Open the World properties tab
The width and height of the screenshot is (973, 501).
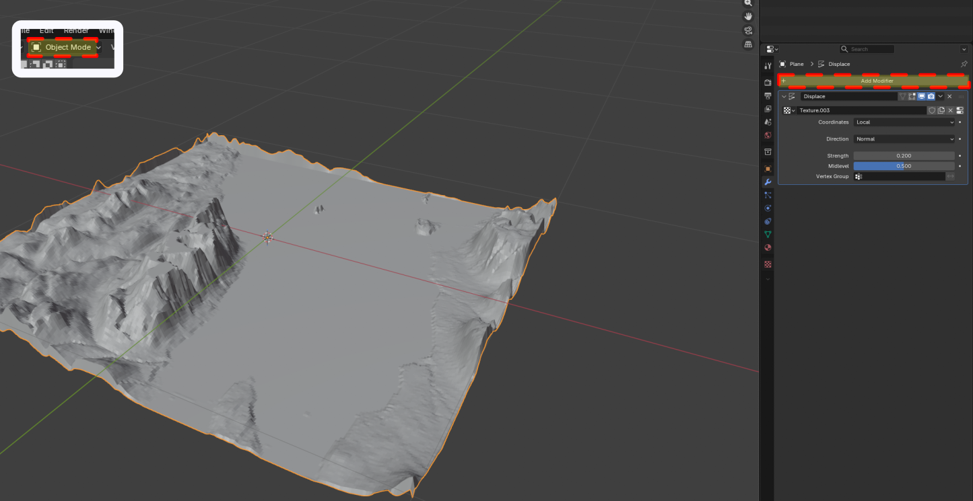pos(768,135)
